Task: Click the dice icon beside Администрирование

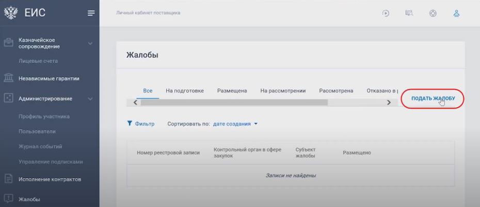Action: tap(9, 98)
